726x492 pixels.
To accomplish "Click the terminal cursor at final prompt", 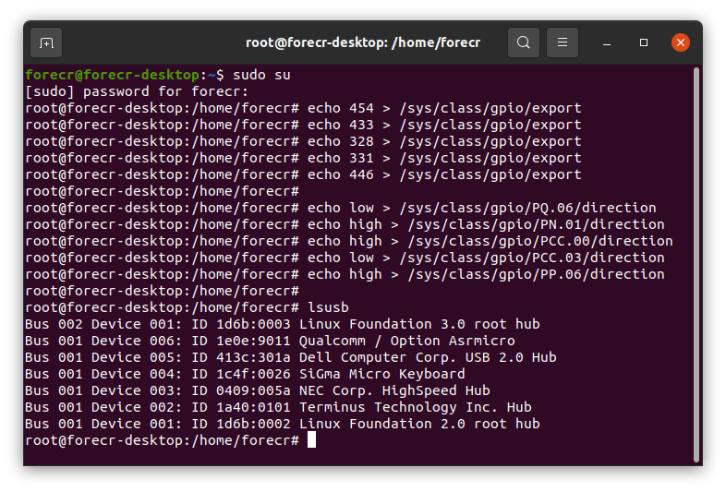I will point(311,439).
